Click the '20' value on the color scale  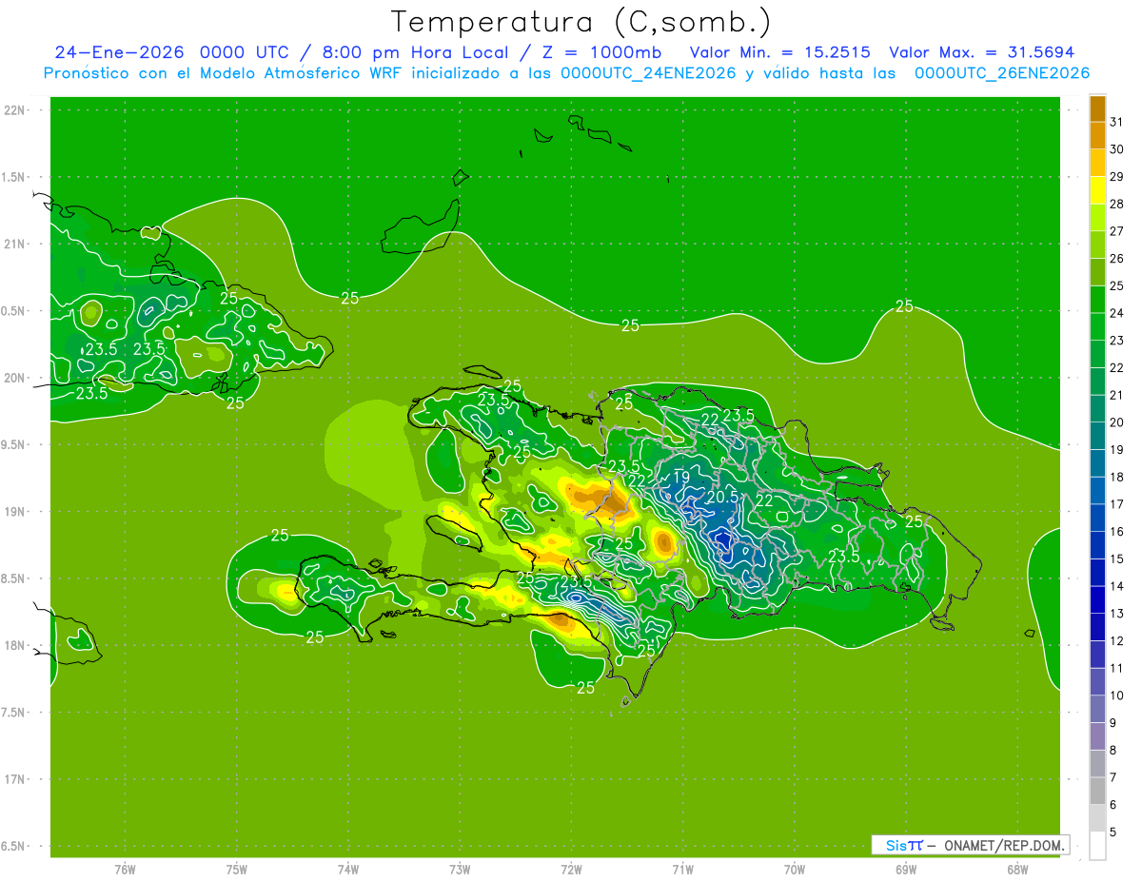pos(1117,422)
